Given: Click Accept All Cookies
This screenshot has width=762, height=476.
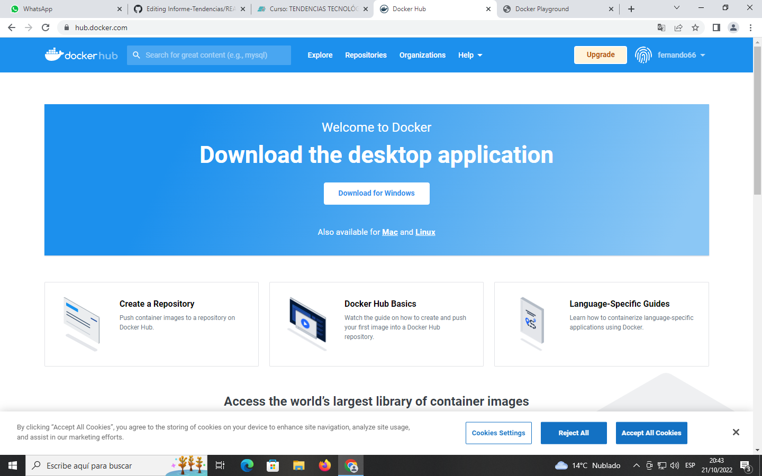Looking at the screenshot, I should (651, 433).
